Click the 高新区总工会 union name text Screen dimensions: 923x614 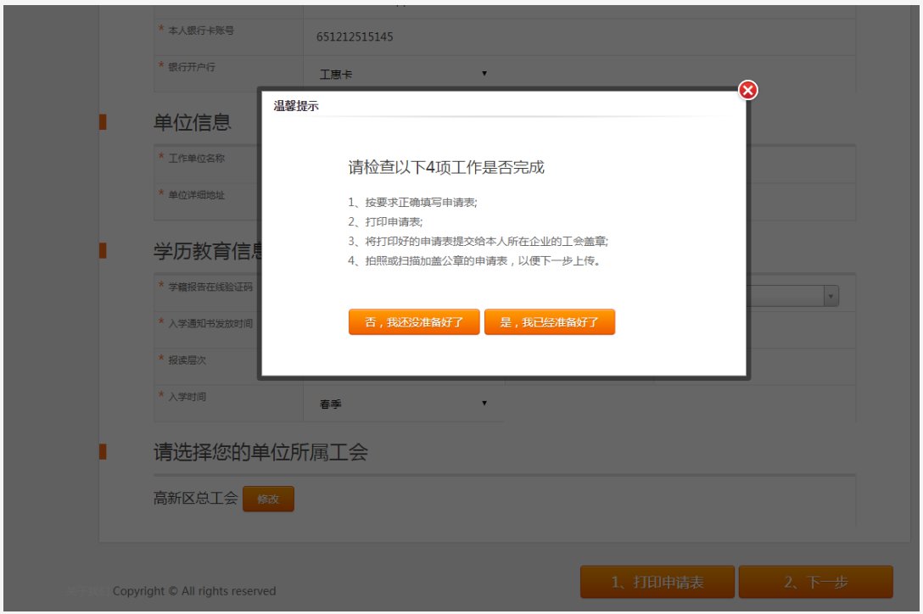click(196, 499)
